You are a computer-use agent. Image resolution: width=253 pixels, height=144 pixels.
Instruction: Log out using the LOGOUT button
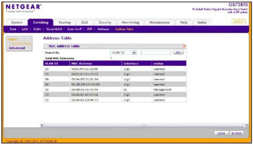click(239, 22)
